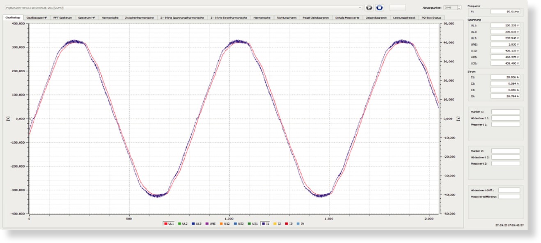Screen dimensions: 541x243
Task: Toggle the I1 current trace in the legend
Action: coord(266,224)
